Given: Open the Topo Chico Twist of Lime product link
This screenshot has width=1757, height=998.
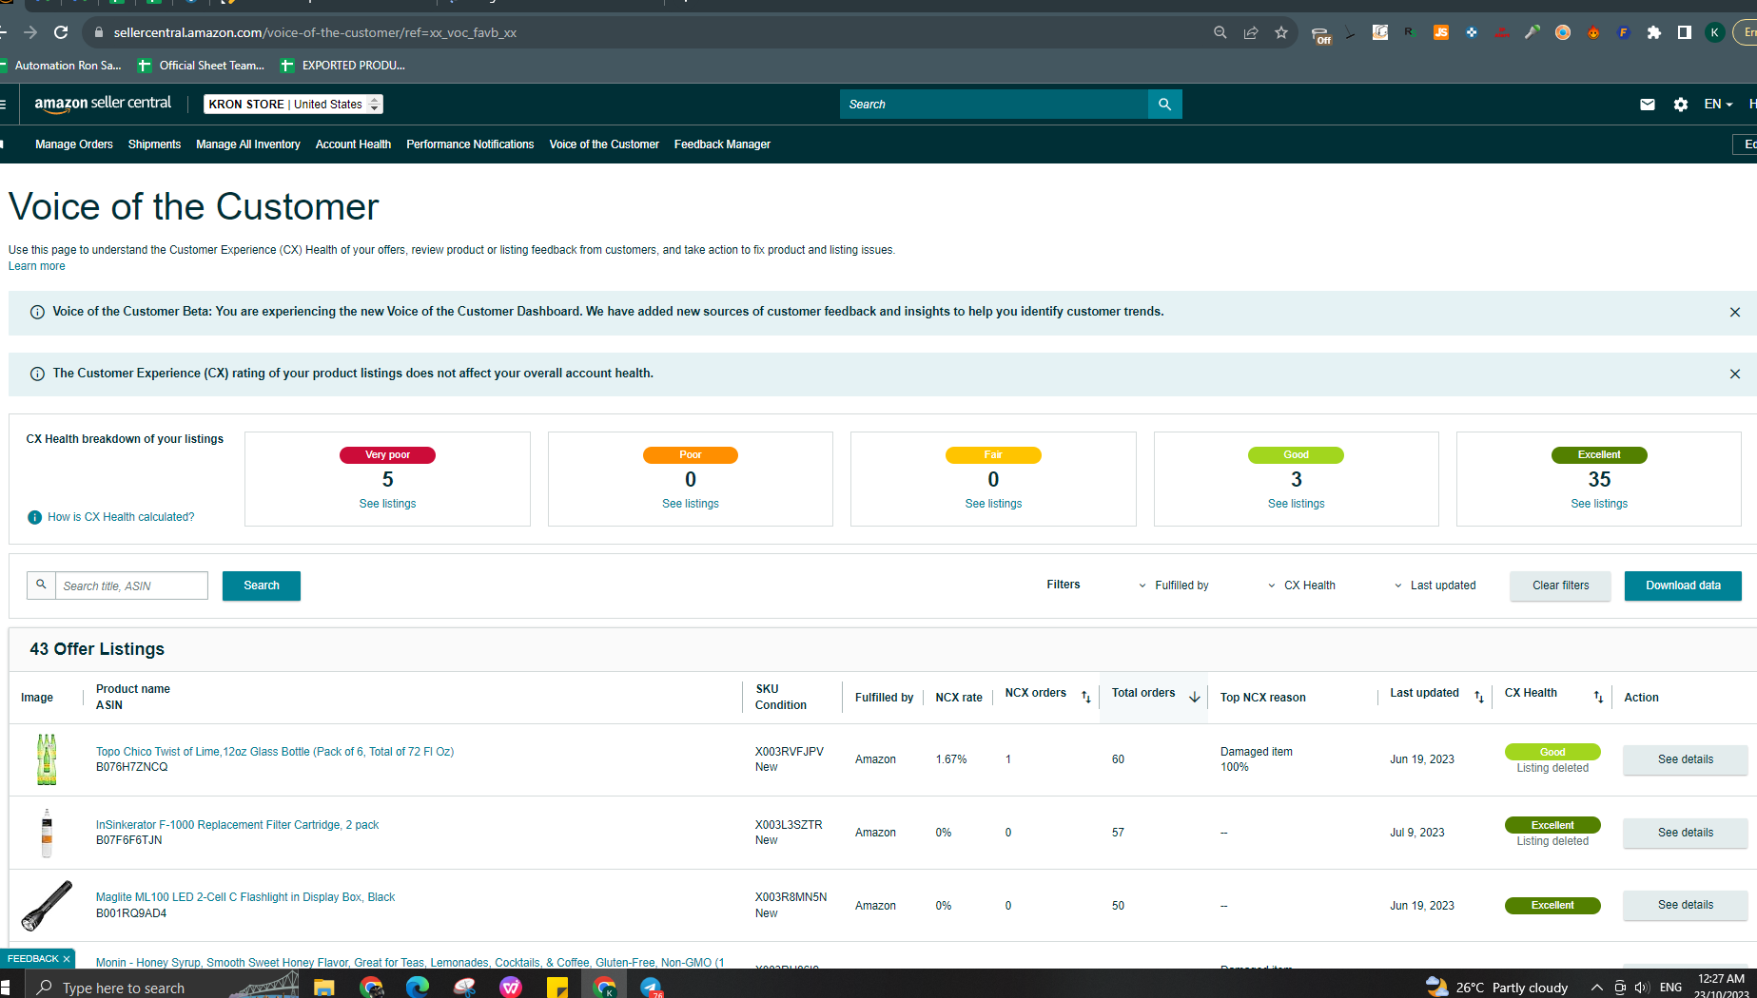Looking at the screenshot, I should (275, 752).
